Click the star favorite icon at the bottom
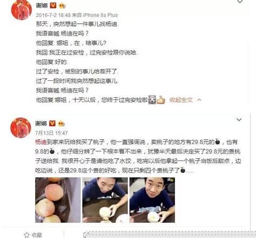 coord(26,235)
